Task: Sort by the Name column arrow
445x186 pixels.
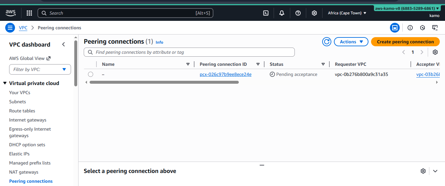Action: pos(188,64)
